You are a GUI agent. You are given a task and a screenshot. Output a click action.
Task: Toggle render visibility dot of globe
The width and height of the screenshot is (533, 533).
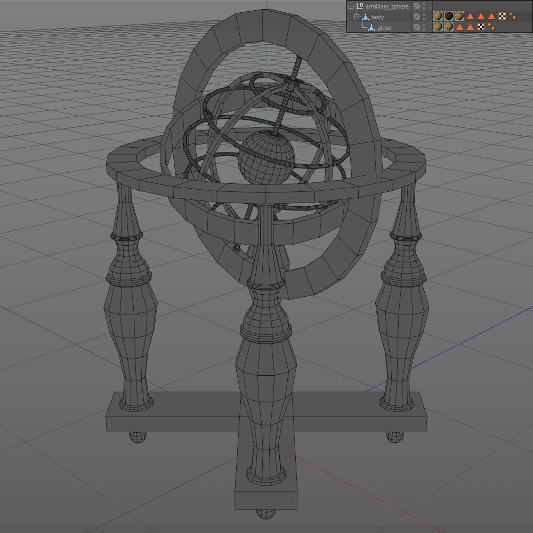pyautogui.click(x=424, y=29)
